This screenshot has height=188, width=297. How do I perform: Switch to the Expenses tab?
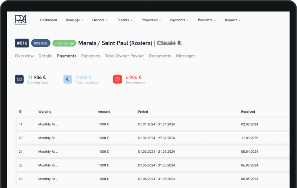tap(91, 56)
